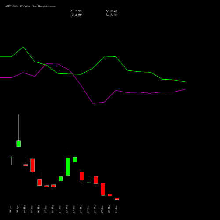
Task: Select the last small red candle above 21 May
Action: point(117,199)
